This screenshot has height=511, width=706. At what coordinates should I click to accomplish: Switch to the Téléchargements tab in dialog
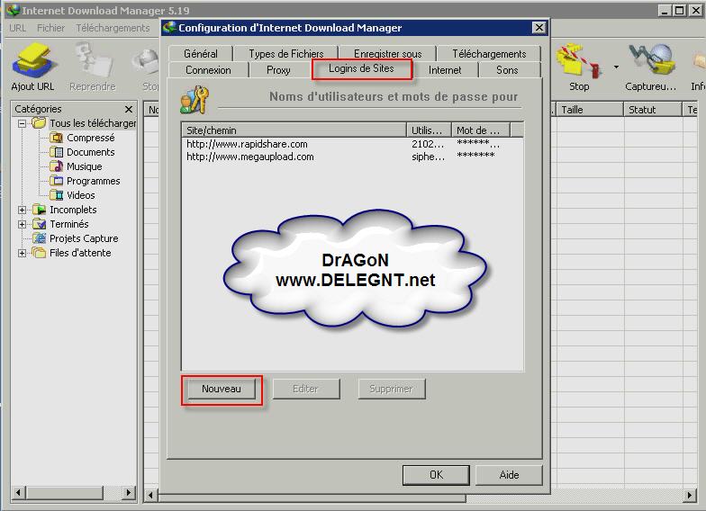pyautogui.click(x=489, y=54)
